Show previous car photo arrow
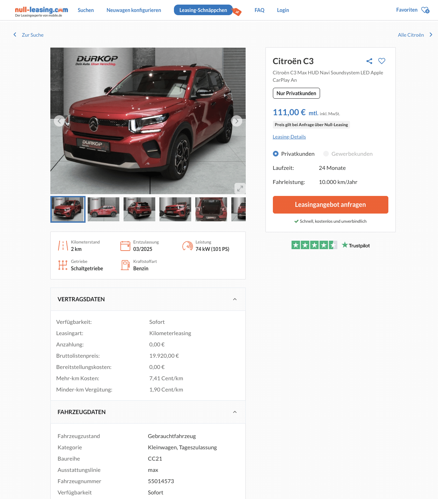The height and width of the screenshot is (499, 438). (60, 121)
